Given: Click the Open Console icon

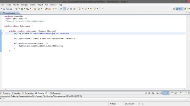Looking at the screenshot, I should click(181, 93).
